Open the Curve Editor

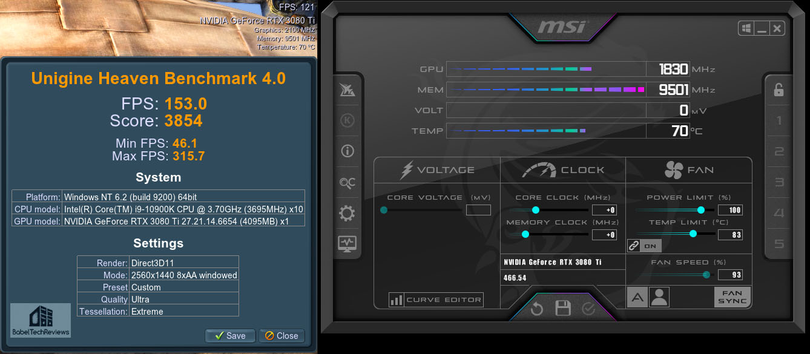436,300
